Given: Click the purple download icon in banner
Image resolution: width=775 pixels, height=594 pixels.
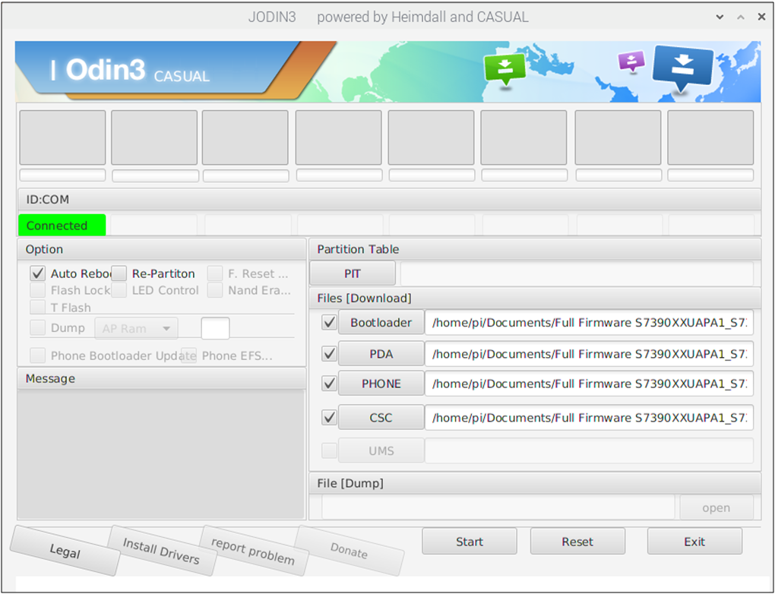Looking at the screenshot, I should [631, 61].
